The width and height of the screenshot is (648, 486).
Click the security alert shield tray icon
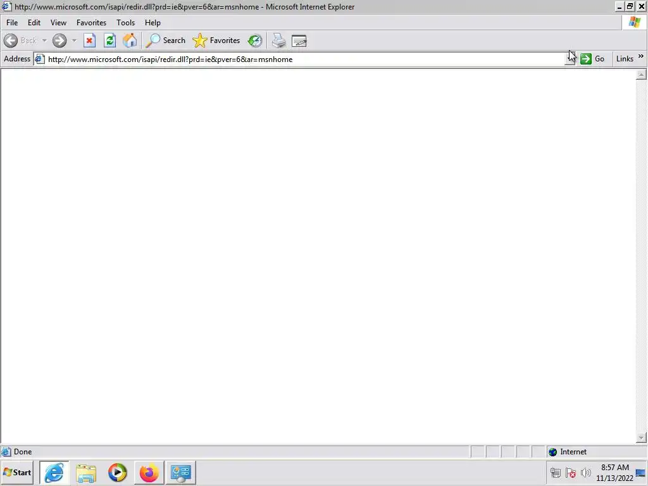[x=571, y=472]
